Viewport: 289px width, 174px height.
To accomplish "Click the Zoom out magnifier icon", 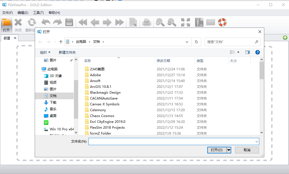I will (172, 22).
